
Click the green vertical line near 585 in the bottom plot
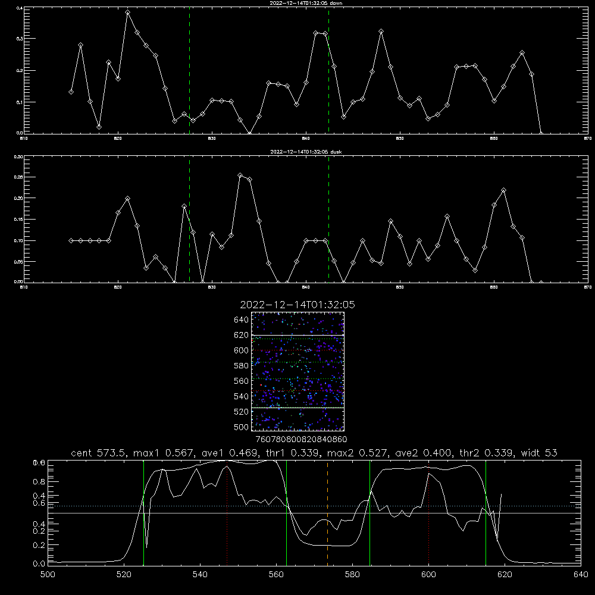coord(369,513)
